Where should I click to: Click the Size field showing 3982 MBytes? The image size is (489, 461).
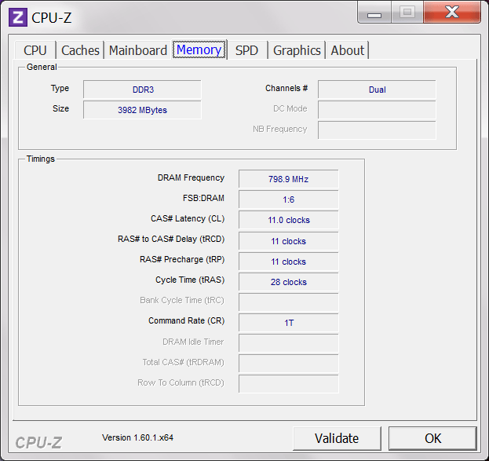142,110
